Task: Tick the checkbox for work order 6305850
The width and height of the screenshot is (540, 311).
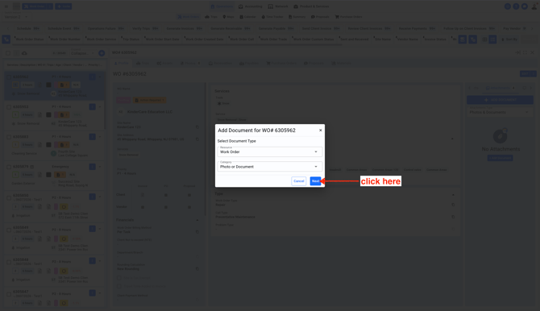Action: 9,197
